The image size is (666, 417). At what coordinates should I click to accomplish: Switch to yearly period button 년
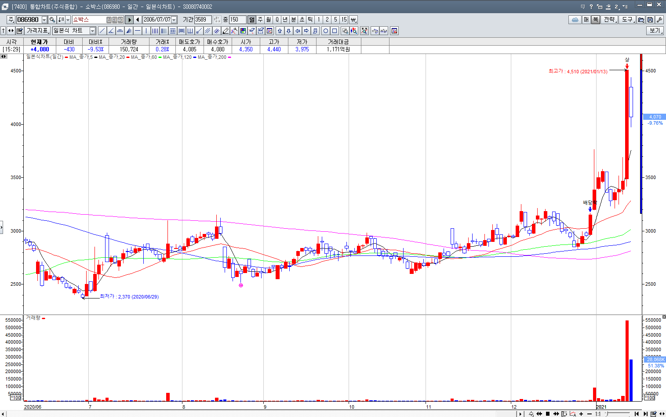pyautogui.click(x=285, y=20)
